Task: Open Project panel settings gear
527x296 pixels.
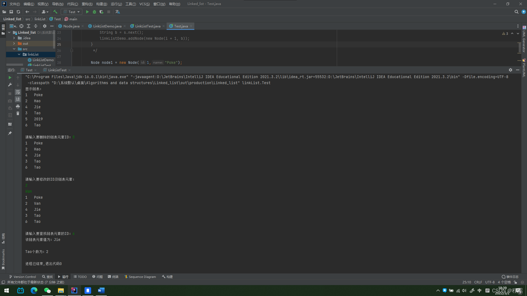Action: [x=45, y=26]
